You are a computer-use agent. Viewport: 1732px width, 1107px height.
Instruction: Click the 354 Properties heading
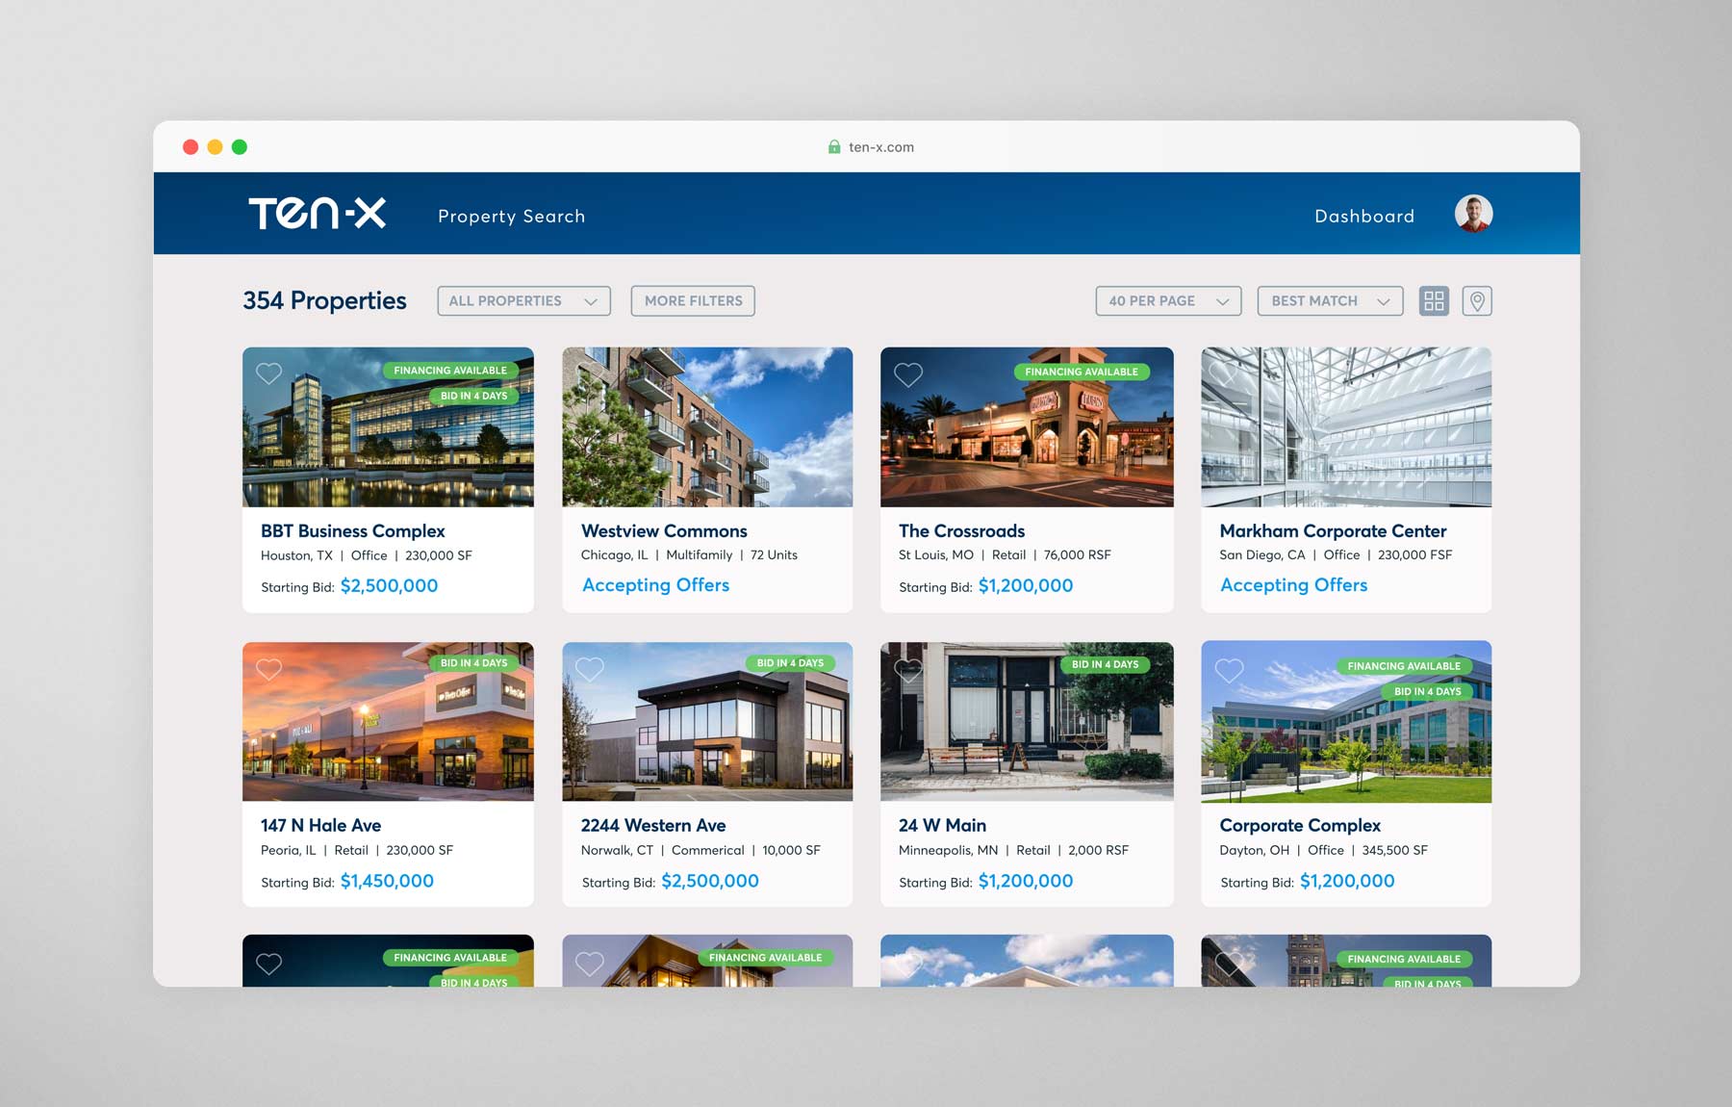tap(324, 300)
